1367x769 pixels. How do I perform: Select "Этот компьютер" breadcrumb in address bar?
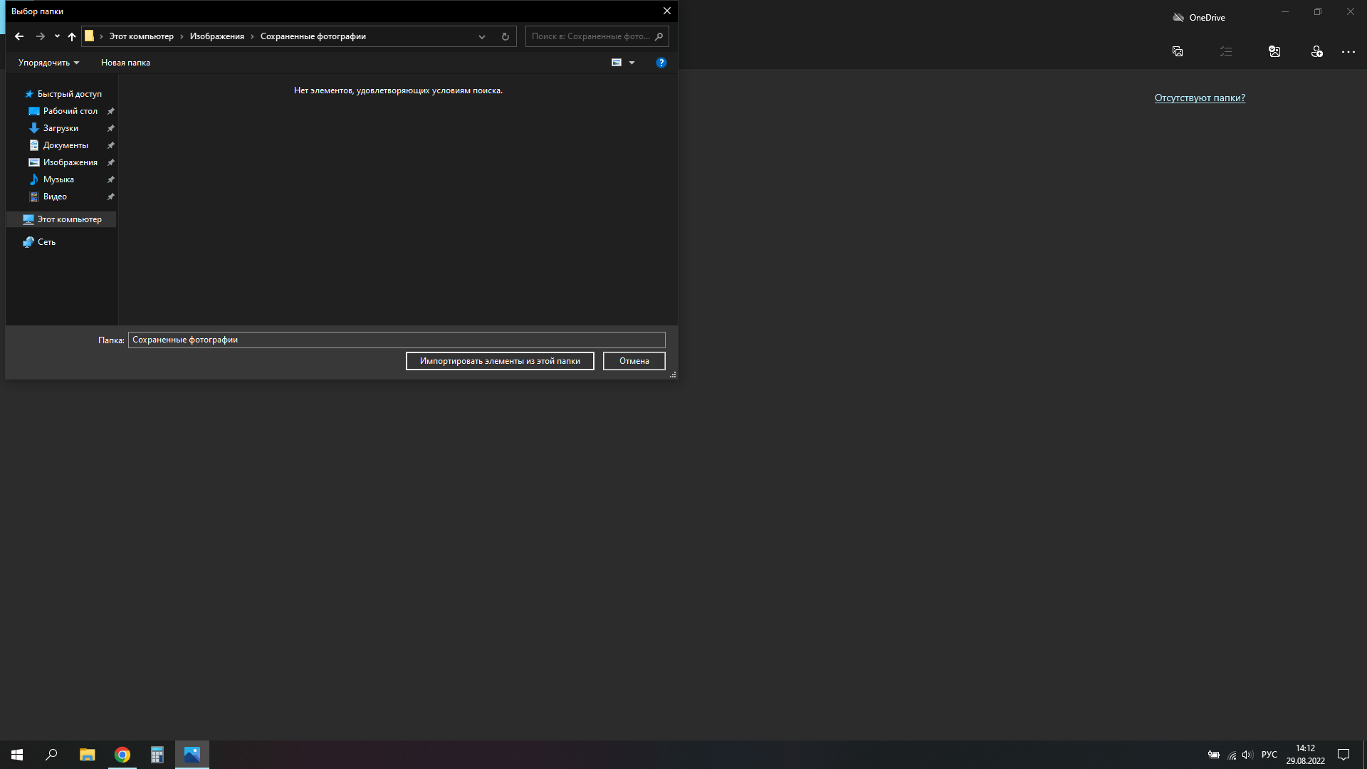141,36
